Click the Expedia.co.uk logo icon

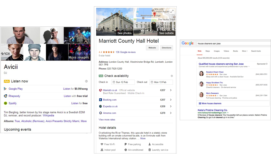pyautogui.click(x=100, y=106)
